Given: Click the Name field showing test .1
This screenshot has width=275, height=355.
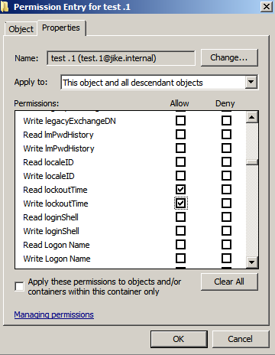Looking at the screenshot, I should 121,58.
